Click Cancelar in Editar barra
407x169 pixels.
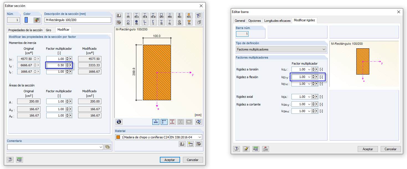pos(391,149)
